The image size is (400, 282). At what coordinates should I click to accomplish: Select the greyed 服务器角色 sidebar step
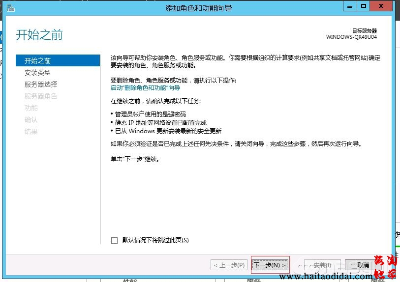[41, 96]
